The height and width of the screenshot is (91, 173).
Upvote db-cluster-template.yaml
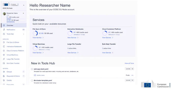128,80
